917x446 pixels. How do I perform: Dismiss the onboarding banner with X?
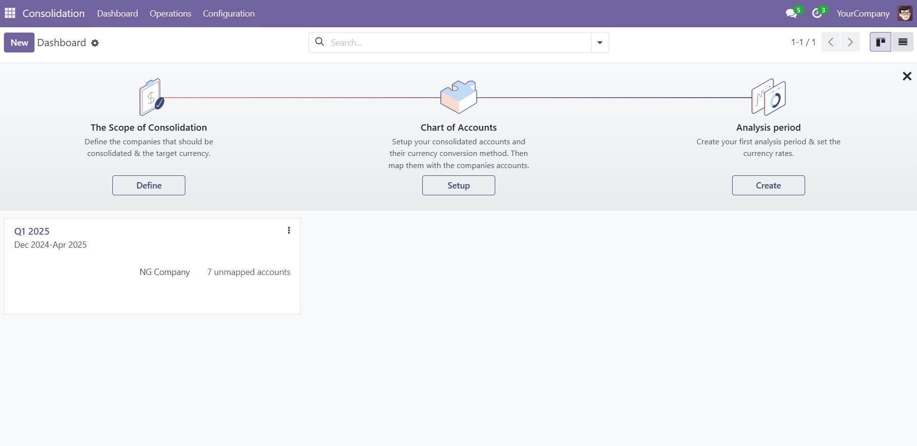coord(907,76)
